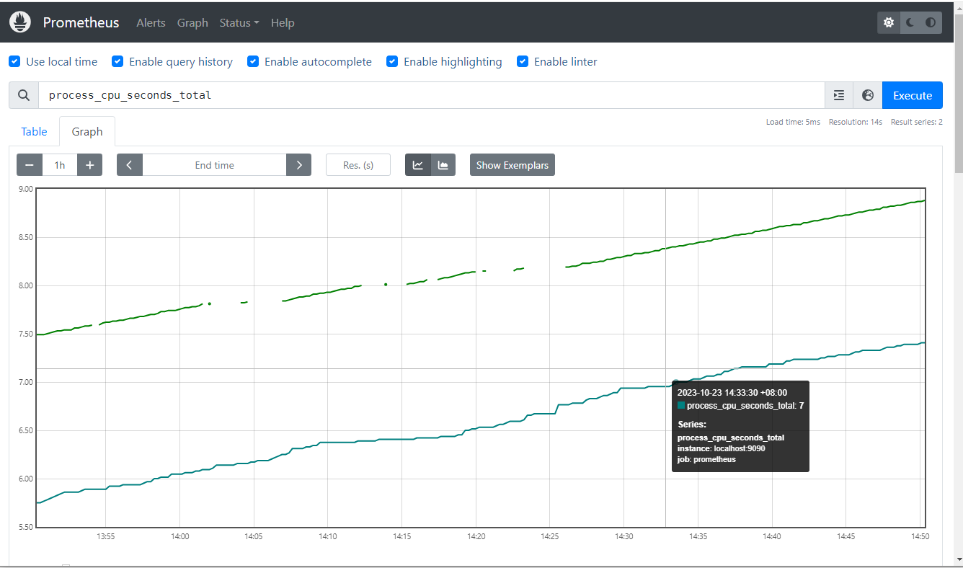The width and height of the screenshot is (963, 568).
Task: Open the Alerts page
Action: (151, 22)
